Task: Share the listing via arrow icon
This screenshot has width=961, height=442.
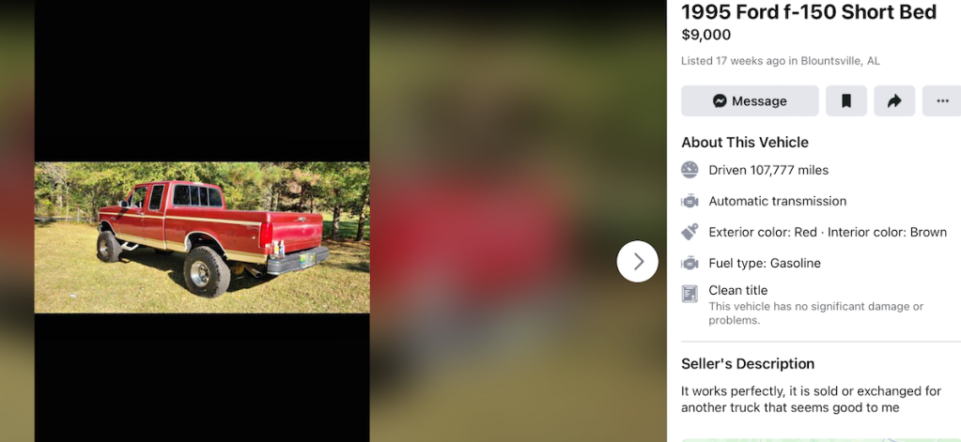Action: tap(894, 101)
